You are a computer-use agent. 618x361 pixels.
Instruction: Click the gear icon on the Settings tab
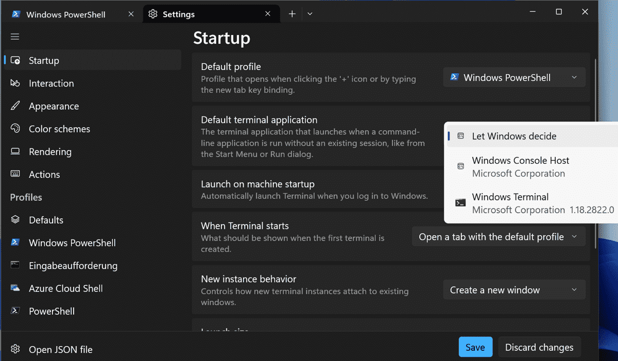(152, 14)
